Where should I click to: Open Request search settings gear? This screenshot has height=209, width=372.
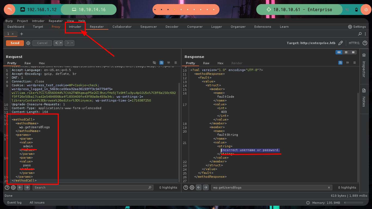[13, 188]
